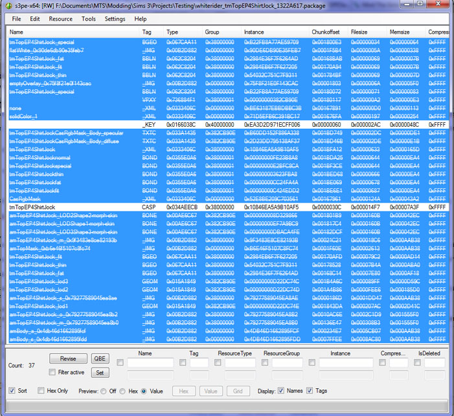
Task: Open the Resource menu
Action: [x=61, y=19]
